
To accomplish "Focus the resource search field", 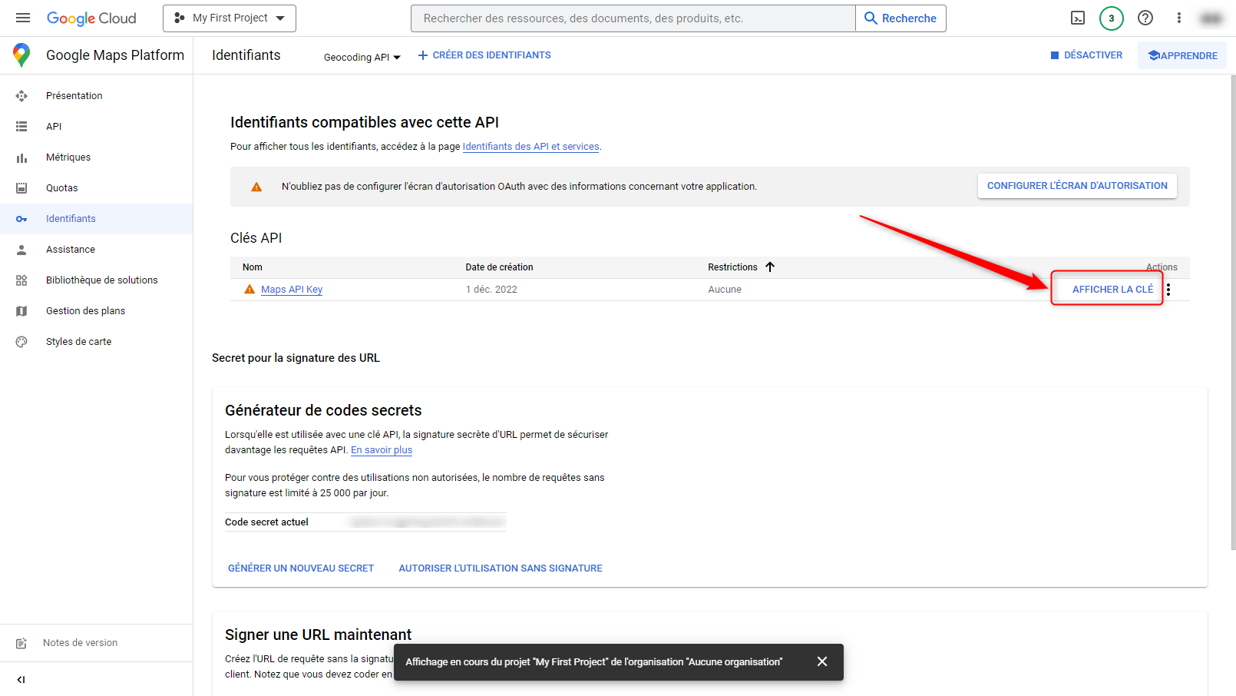I will click(633, 18).
